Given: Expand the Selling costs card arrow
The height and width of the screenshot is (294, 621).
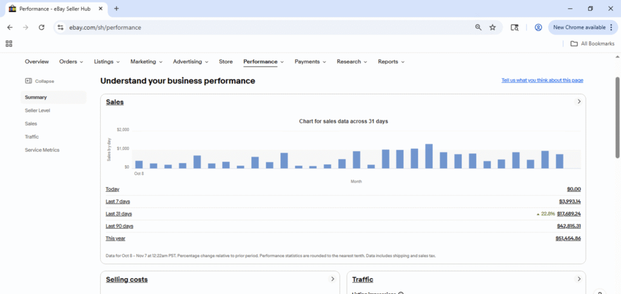Looking at the screenshot, I should [332, 279].
